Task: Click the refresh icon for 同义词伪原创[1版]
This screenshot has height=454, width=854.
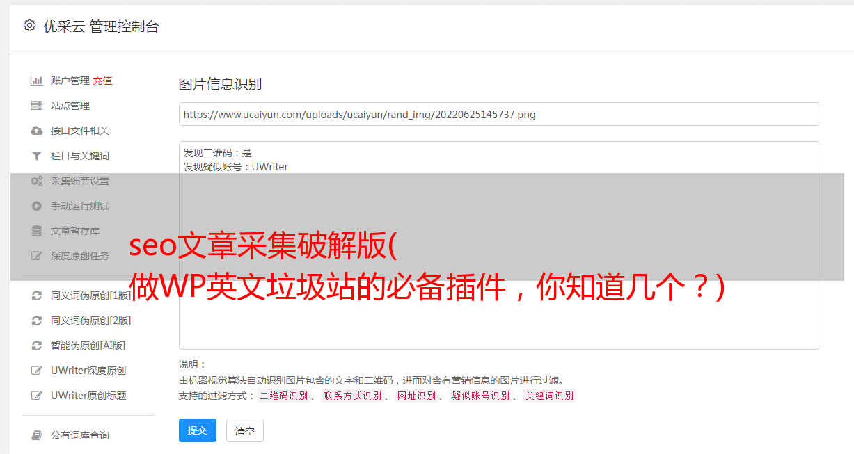Action: point(37,295)
